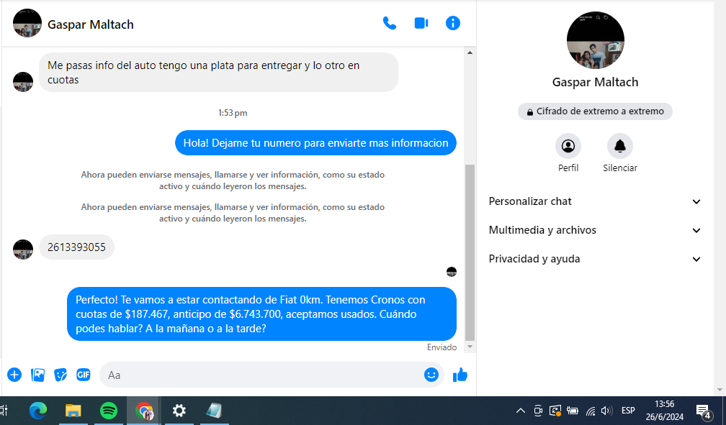This screenshot has height=425, width=726.
Task: Open the GIF picker
Action: point(84,375)
